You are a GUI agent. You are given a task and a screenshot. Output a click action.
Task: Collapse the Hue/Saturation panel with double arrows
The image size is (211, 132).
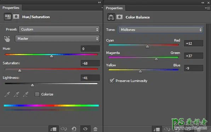point(99,2)
